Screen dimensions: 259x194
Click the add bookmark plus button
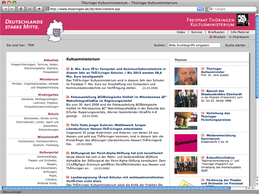tap(39, 9)
